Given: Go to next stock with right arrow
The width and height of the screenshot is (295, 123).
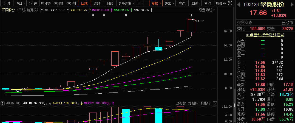Looking at the screenshot, I should [x=292, y=5].
